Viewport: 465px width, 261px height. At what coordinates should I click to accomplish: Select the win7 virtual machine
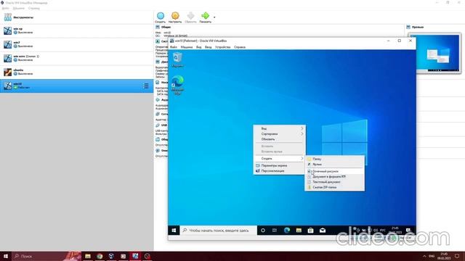(76, 44)
